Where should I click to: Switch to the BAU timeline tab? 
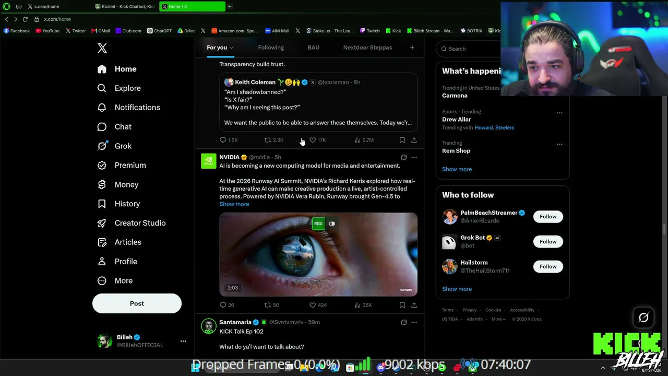click(313, 48)
